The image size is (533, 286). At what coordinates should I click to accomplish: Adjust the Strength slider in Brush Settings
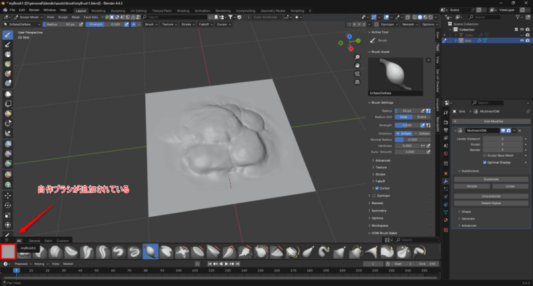[407, 125]
